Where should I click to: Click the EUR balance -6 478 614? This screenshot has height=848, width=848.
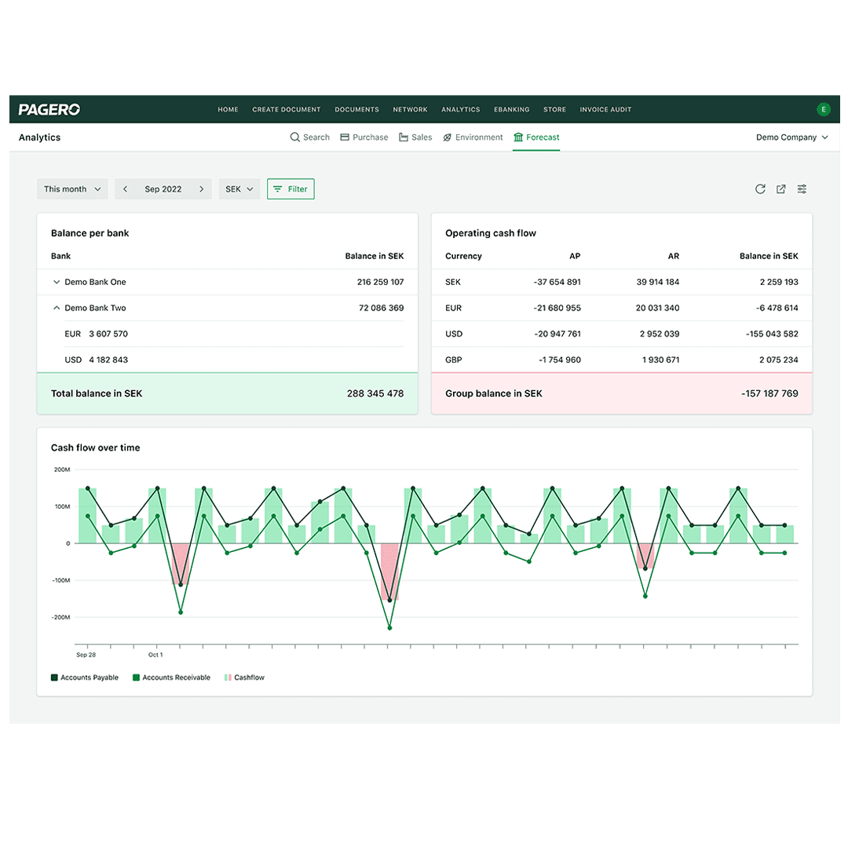(777, 308)
